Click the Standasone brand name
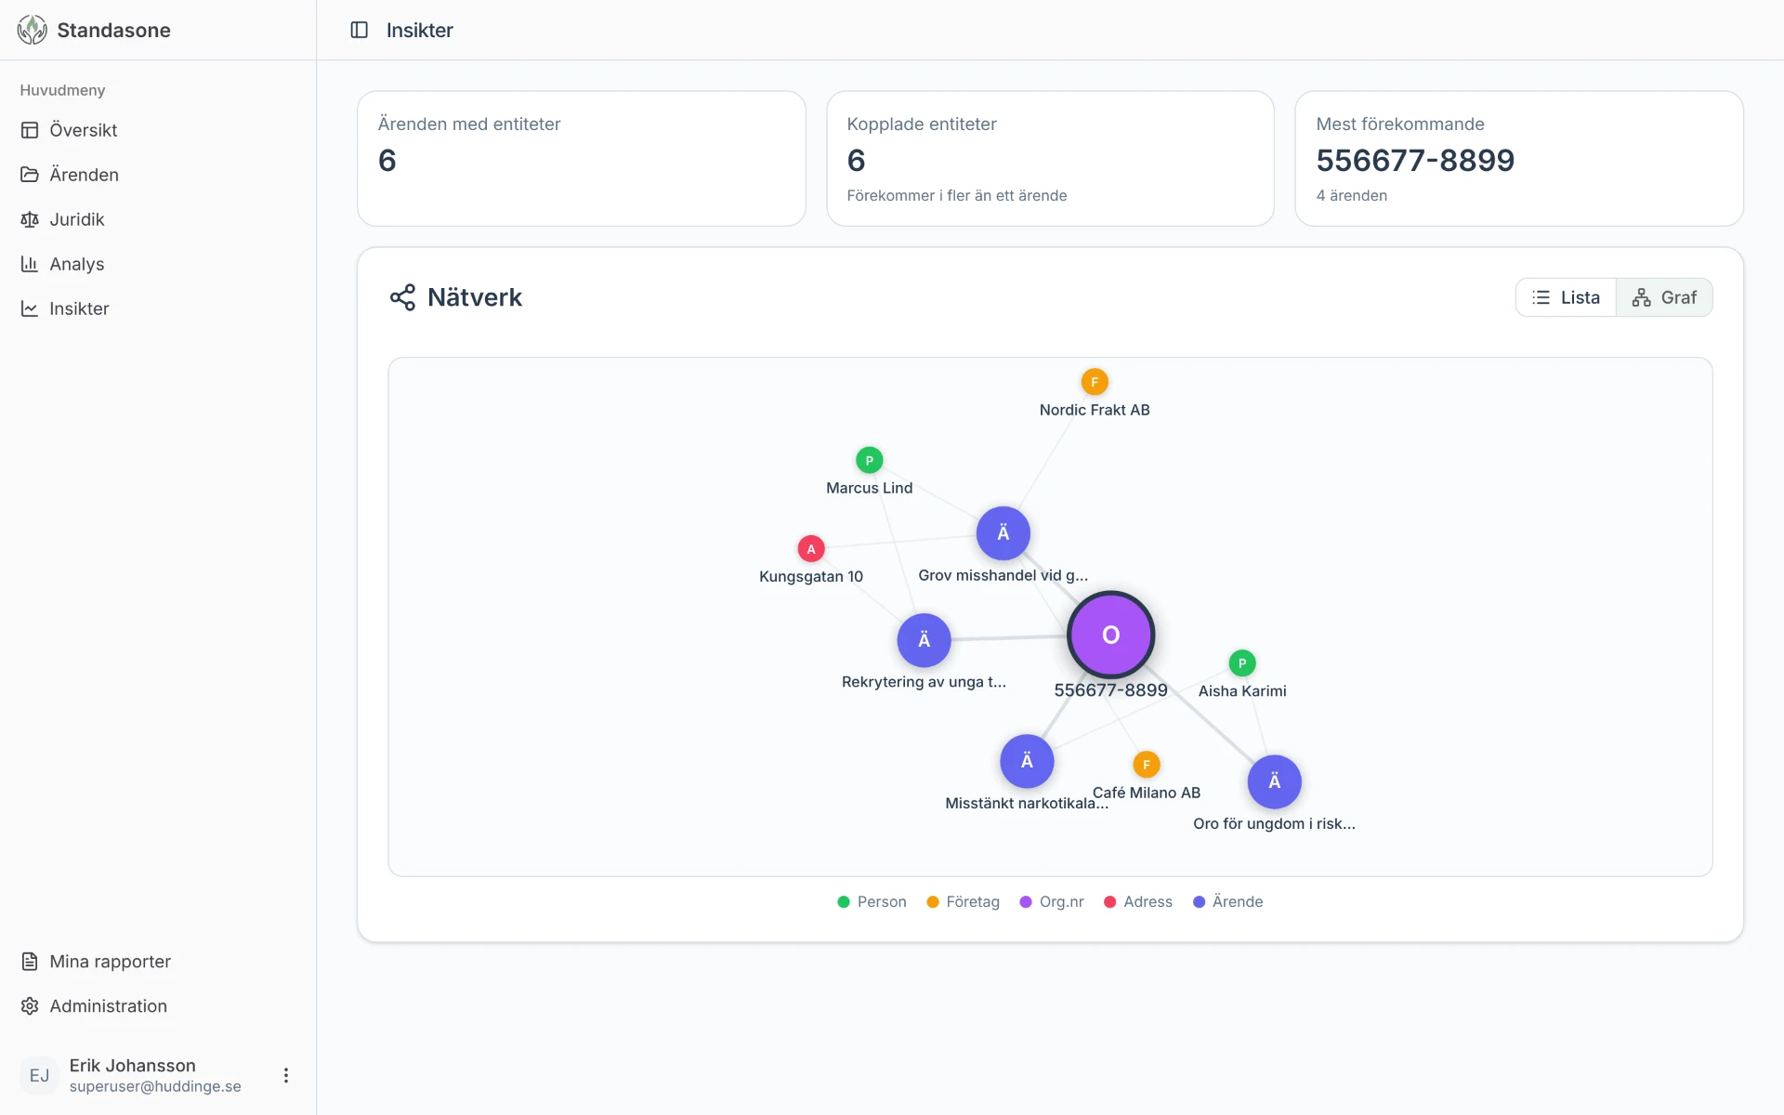Image resolution: width=1784 pixels, height=1115 pixels. (114, 30)
